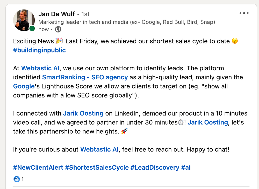Click the #ai hashtag
Image resolution: width=259 pixels, height=189 pixels.
click(186, 167)
